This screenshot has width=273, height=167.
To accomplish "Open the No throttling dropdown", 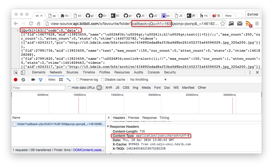I will [x=148, y=80].
